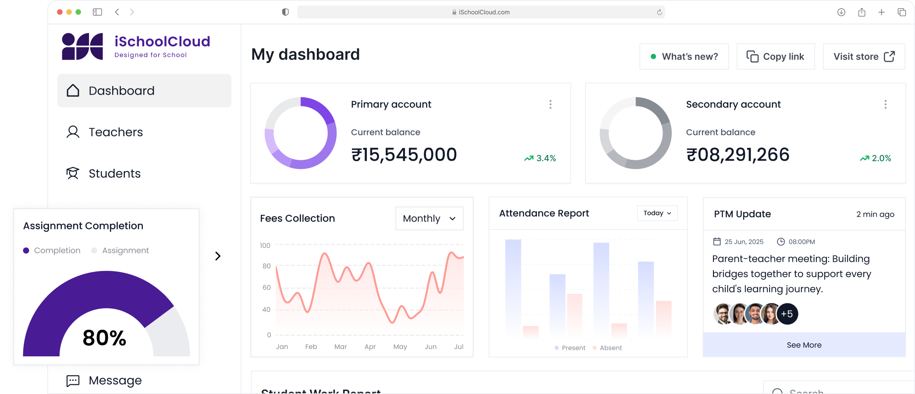This screenshot has height=394, width=915.
Task: Click the browser reload icon
Action: pyautogui.click(x=659, y=12)
